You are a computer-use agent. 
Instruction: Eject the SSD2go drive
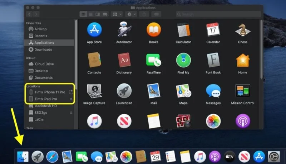pos(71,113)
